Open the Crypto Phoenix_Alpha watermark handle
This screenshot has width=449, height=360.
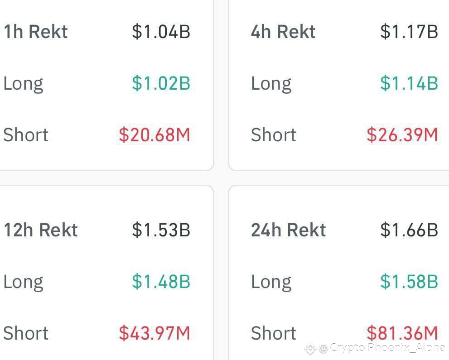tap(381, 348)
